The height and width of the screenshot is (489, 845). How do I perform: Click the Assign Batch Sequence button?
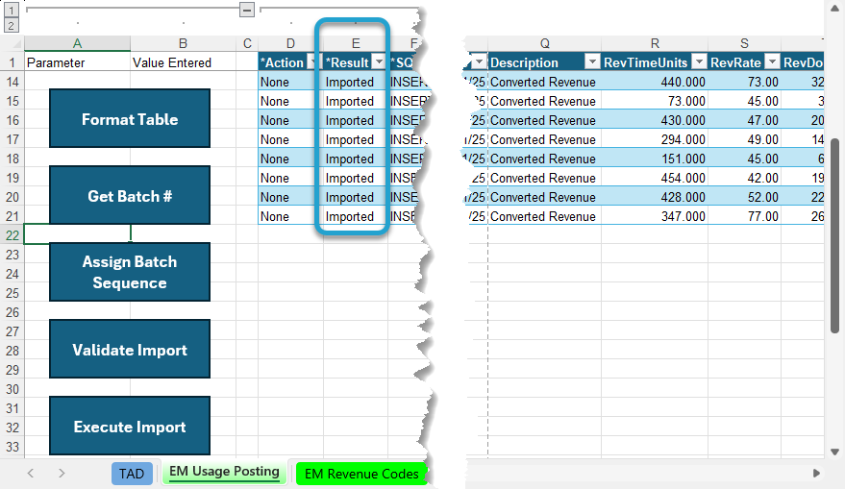[x=130, y=272]
